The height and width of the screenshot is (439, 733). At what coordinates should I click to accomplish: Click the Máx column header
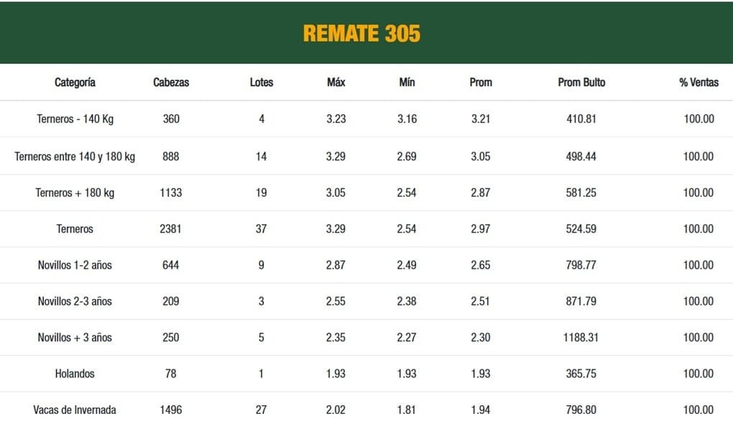[336, 83]
